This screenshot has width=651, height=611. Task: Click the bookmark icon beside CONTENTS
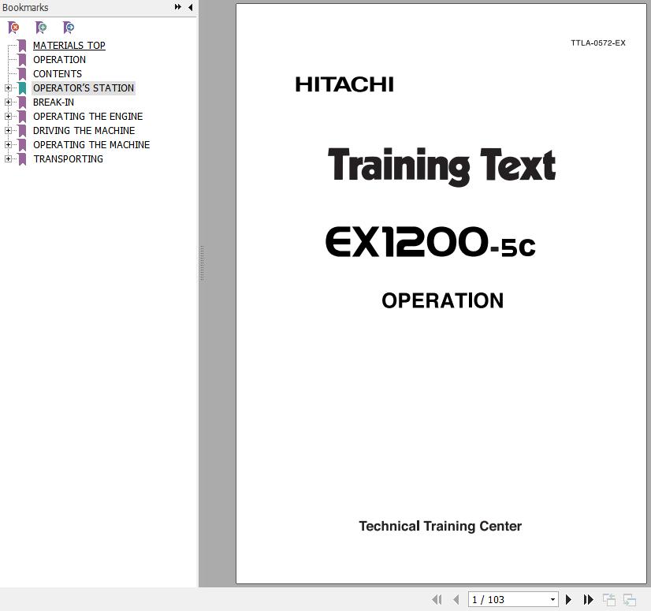click(22, 73)
